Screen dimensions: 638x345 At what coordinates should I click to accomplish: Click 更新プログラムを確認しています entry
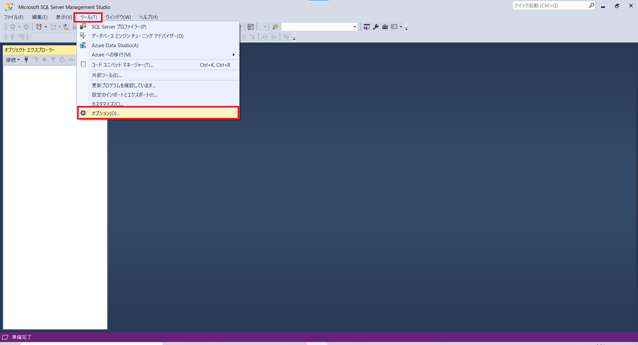point(158,86)
